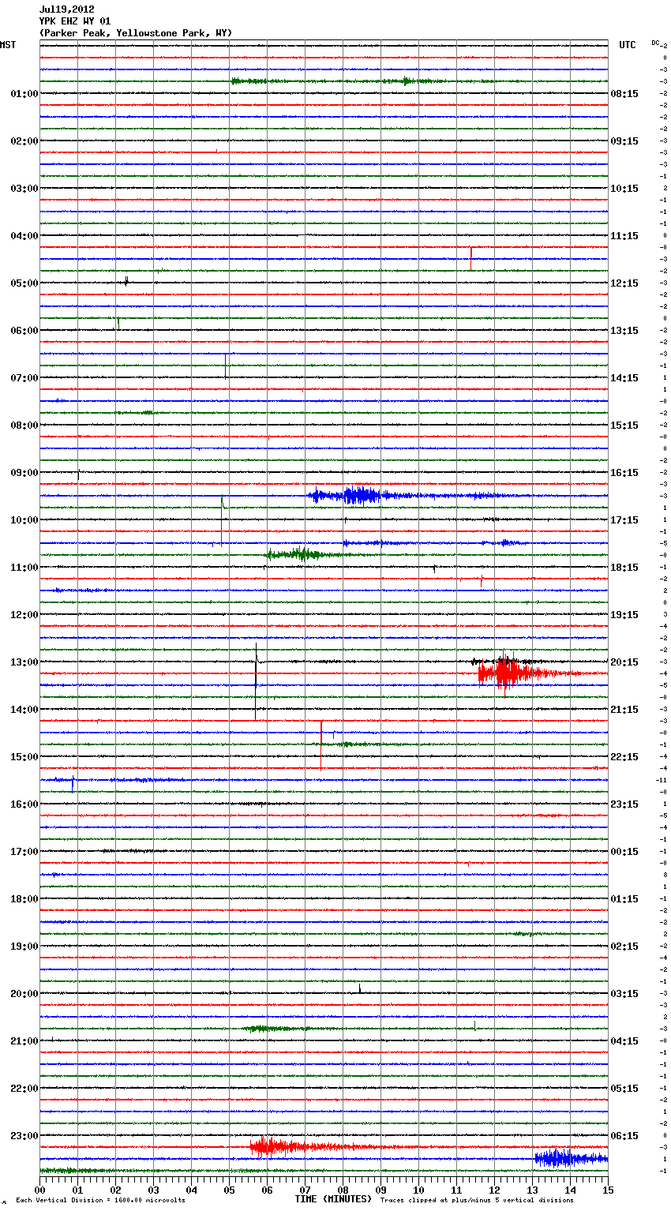Click the 03:15 UTC time label

[624, 994]
